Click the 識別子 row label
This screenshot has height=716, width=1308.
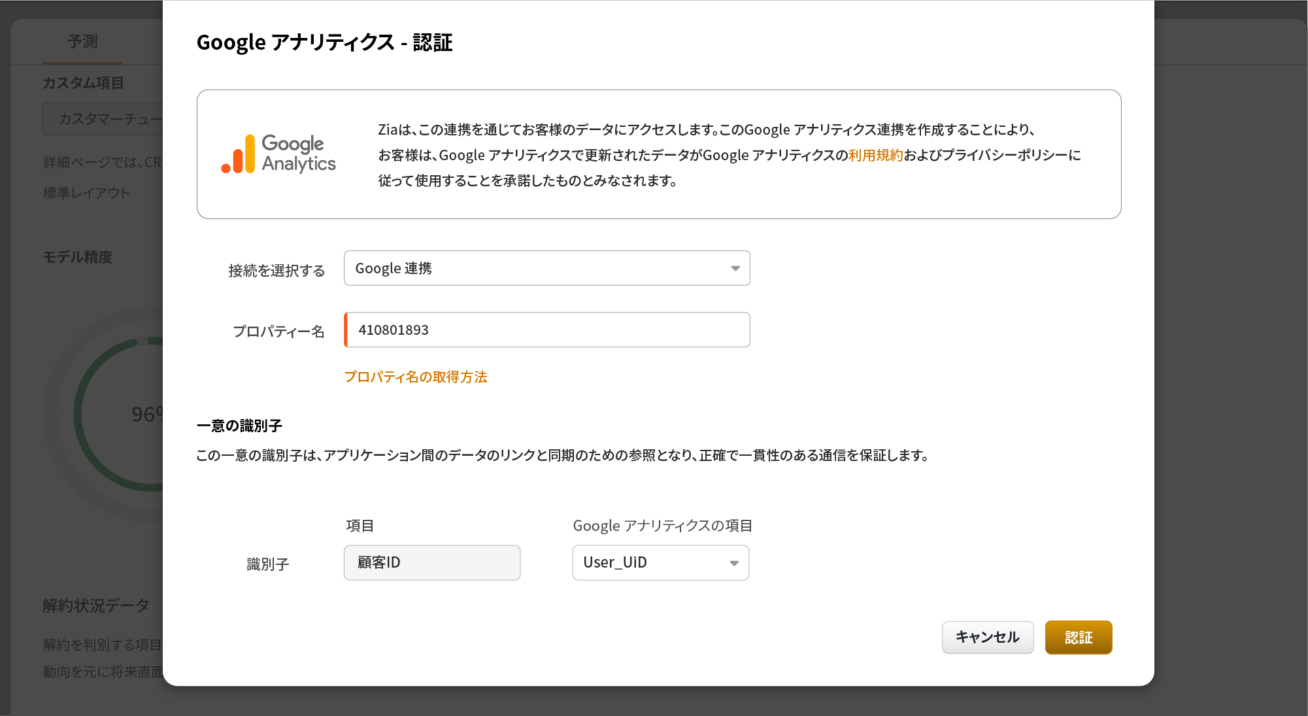click(267, 564)
